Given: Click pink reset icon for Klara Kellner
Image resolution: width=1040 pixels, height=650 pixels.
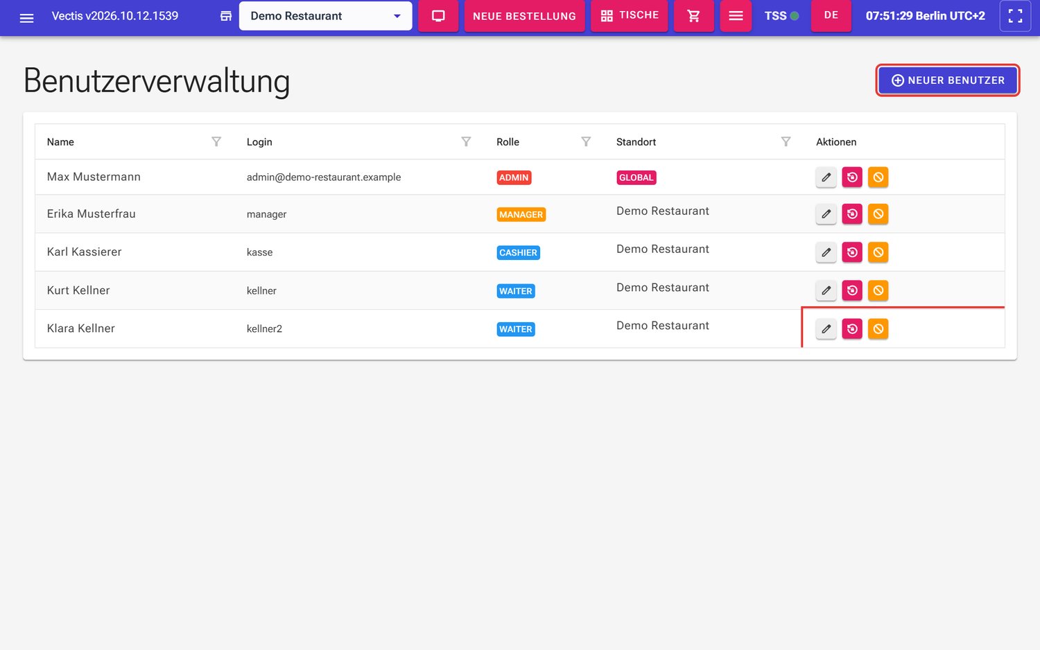Looking at the screenshot, I should tap(852, 328).
